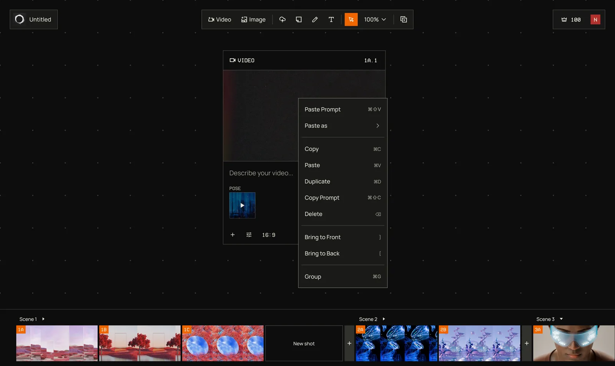The width and height of the screenshot is (615, 366).
Task: Choose Copy Prompt from context menu
Action: (x=343, y=198)
